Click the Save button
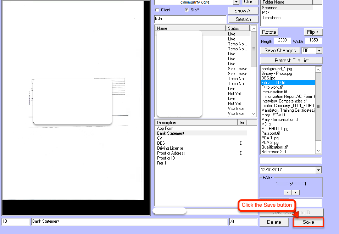The width and height of the screenshot is (339, 234). point(308,222)
